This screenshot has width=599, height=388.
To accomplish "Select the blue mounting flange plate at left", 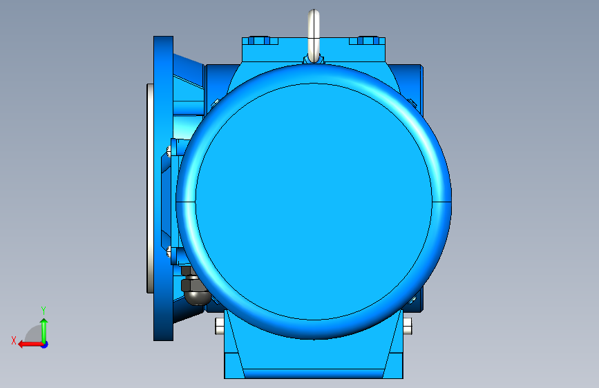I will point(163,188).
